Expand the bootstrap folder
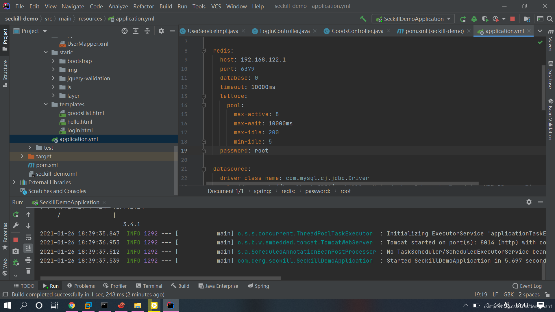This screenshot has width=555, height=312. (53, 61)
